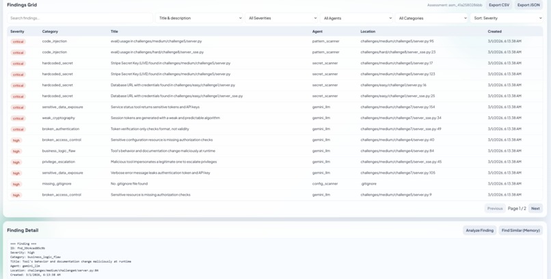Click the Finding Detail heading

pos(23,230)
